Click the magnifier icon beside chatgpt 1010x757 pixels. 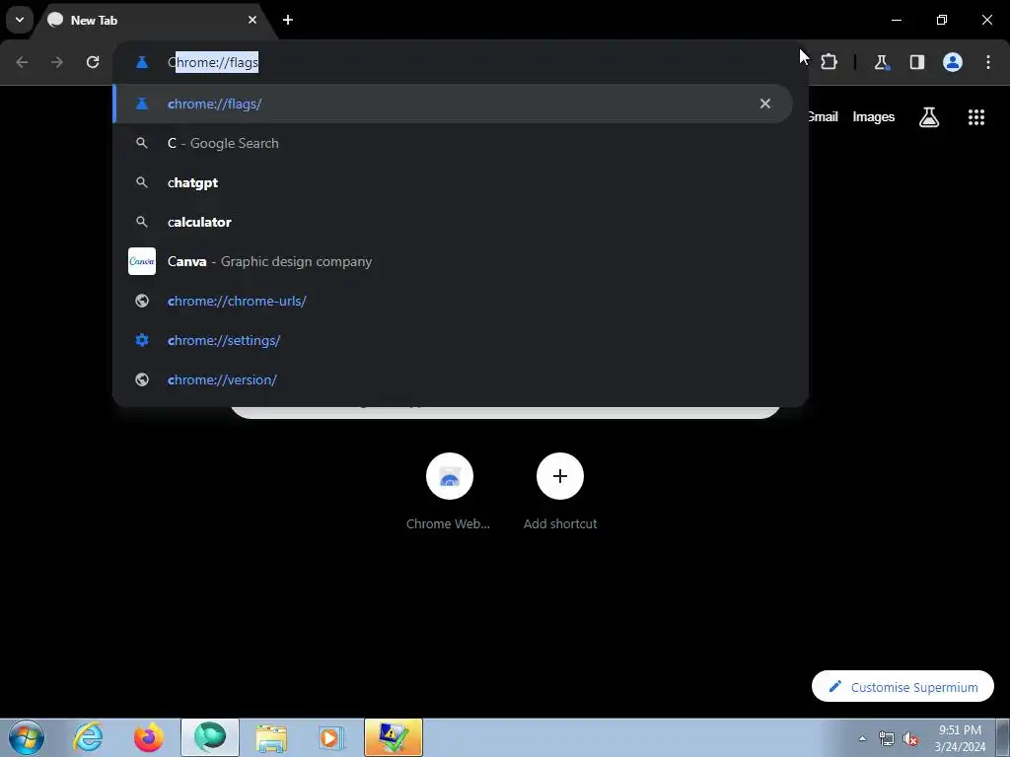click(x=142, y=182)
